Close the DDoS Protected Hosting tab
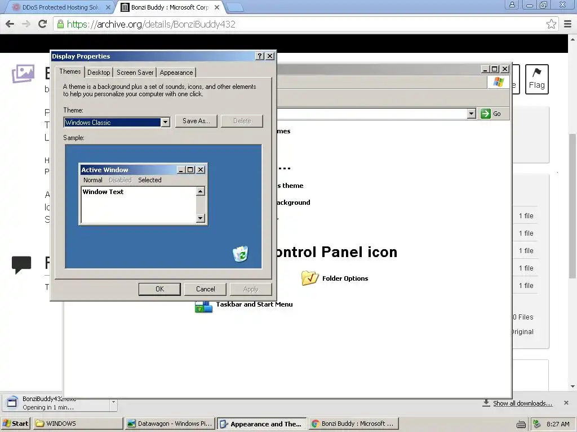577x432 pixels. click(x=108, y=7)
